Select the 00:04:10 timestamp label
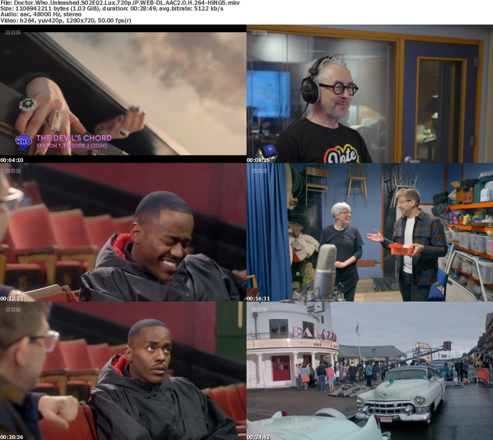Viewport: 493px width, 440px height. coord(12,160)
